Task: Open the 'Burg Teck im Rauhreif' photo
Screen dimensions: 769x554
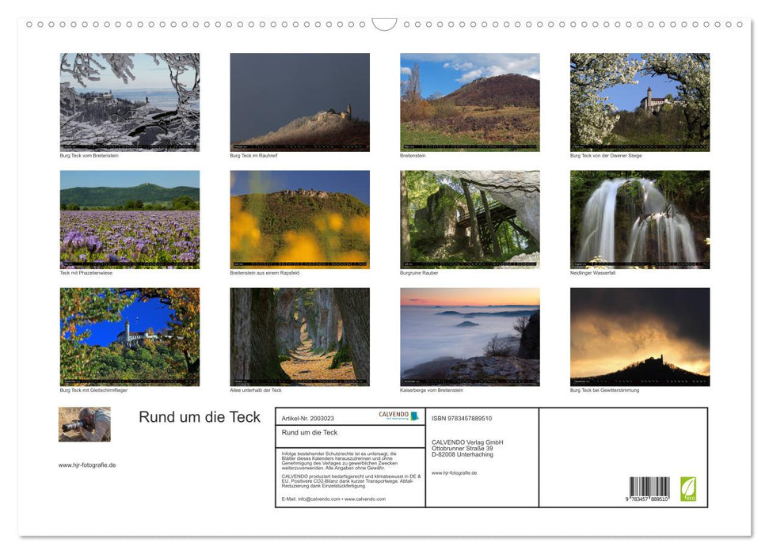Action: tap(299, 101)
